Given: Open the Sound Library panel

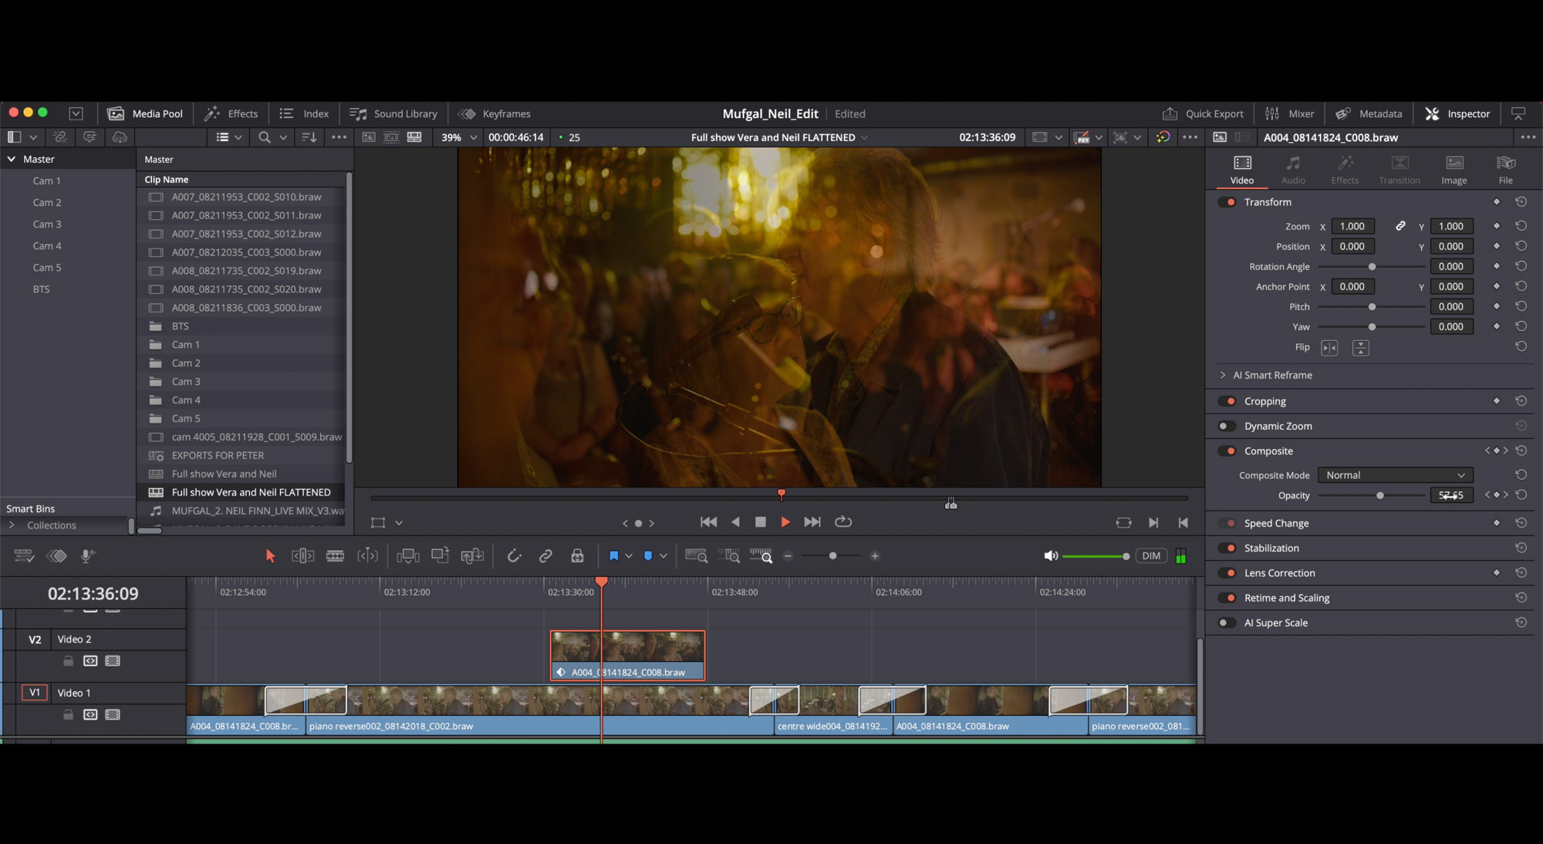Looking at the screenshot, I should coord(393,113).
